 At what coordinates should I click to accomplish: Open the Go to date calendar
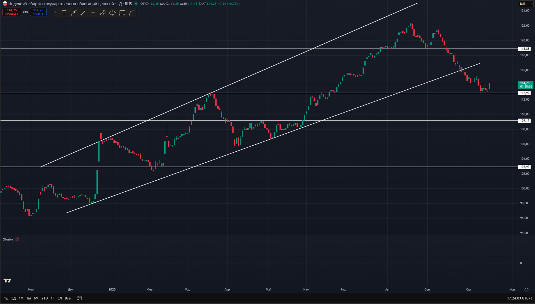[x=79, y=298]
